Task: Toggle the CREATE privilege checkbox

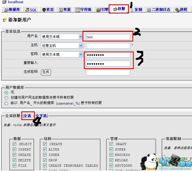Action: coord(45,144)
